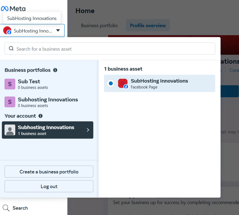The height and width of the screenshot is (215, 239).
Task: Click the Search for a business asset field
Action: (x=110, y=49)
